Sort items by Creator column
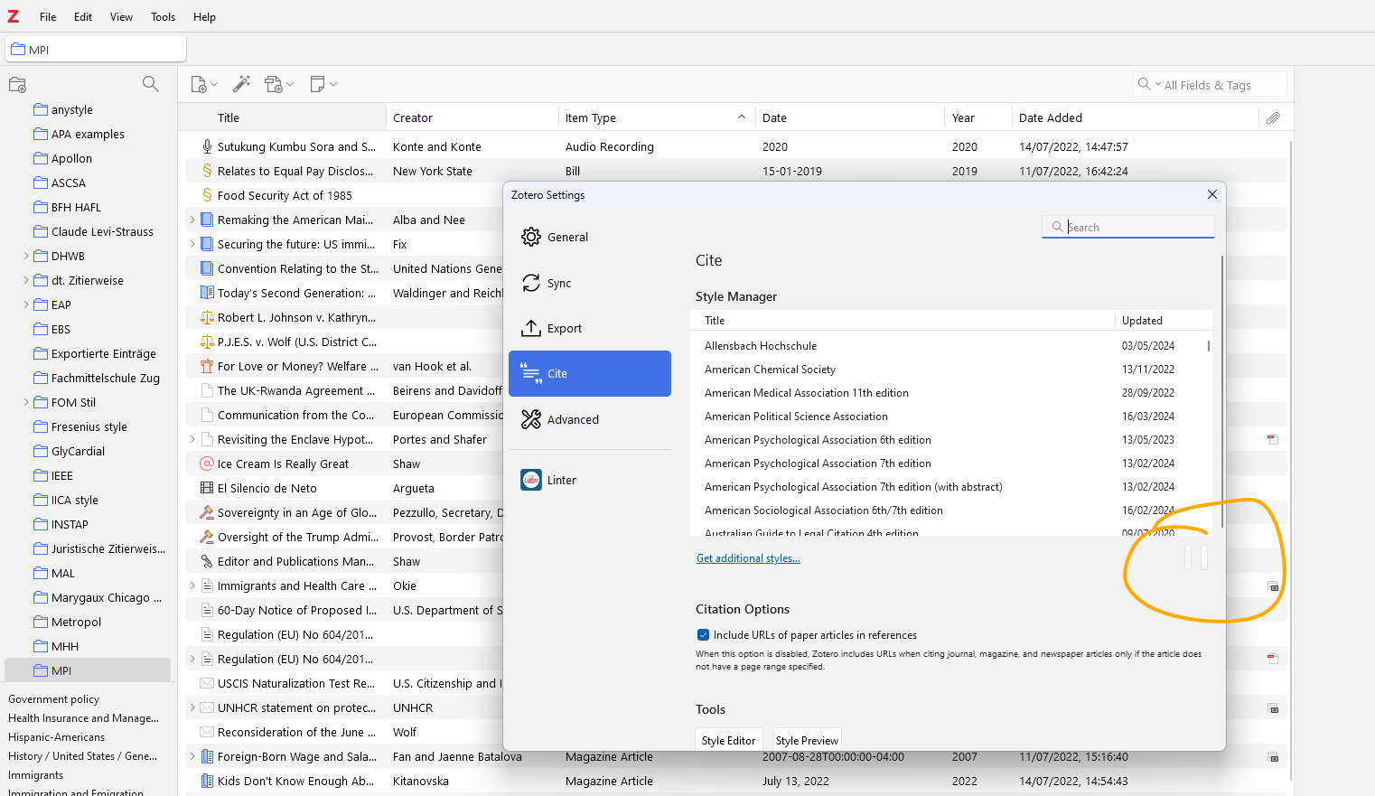The image size is (1375, 796). [x=472, y=117]
